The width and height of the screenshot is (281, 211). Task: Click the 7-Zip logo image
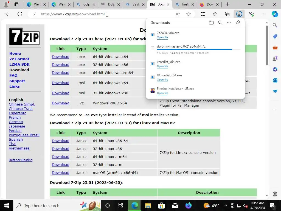click(x=24, y=36)
